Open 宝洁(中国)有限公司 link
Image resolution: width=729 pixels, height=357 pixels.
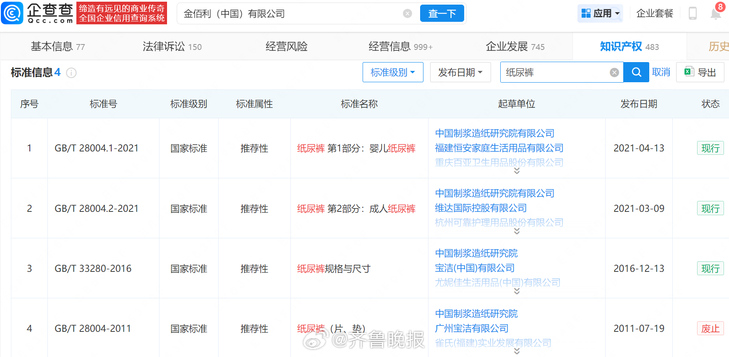coord(475,268)
